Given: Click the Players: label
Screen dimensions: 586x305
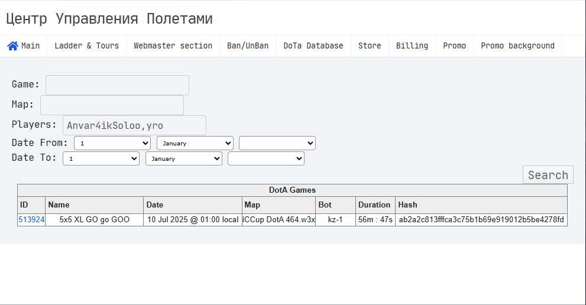Looking at the screenshot, I should point(34,125).
